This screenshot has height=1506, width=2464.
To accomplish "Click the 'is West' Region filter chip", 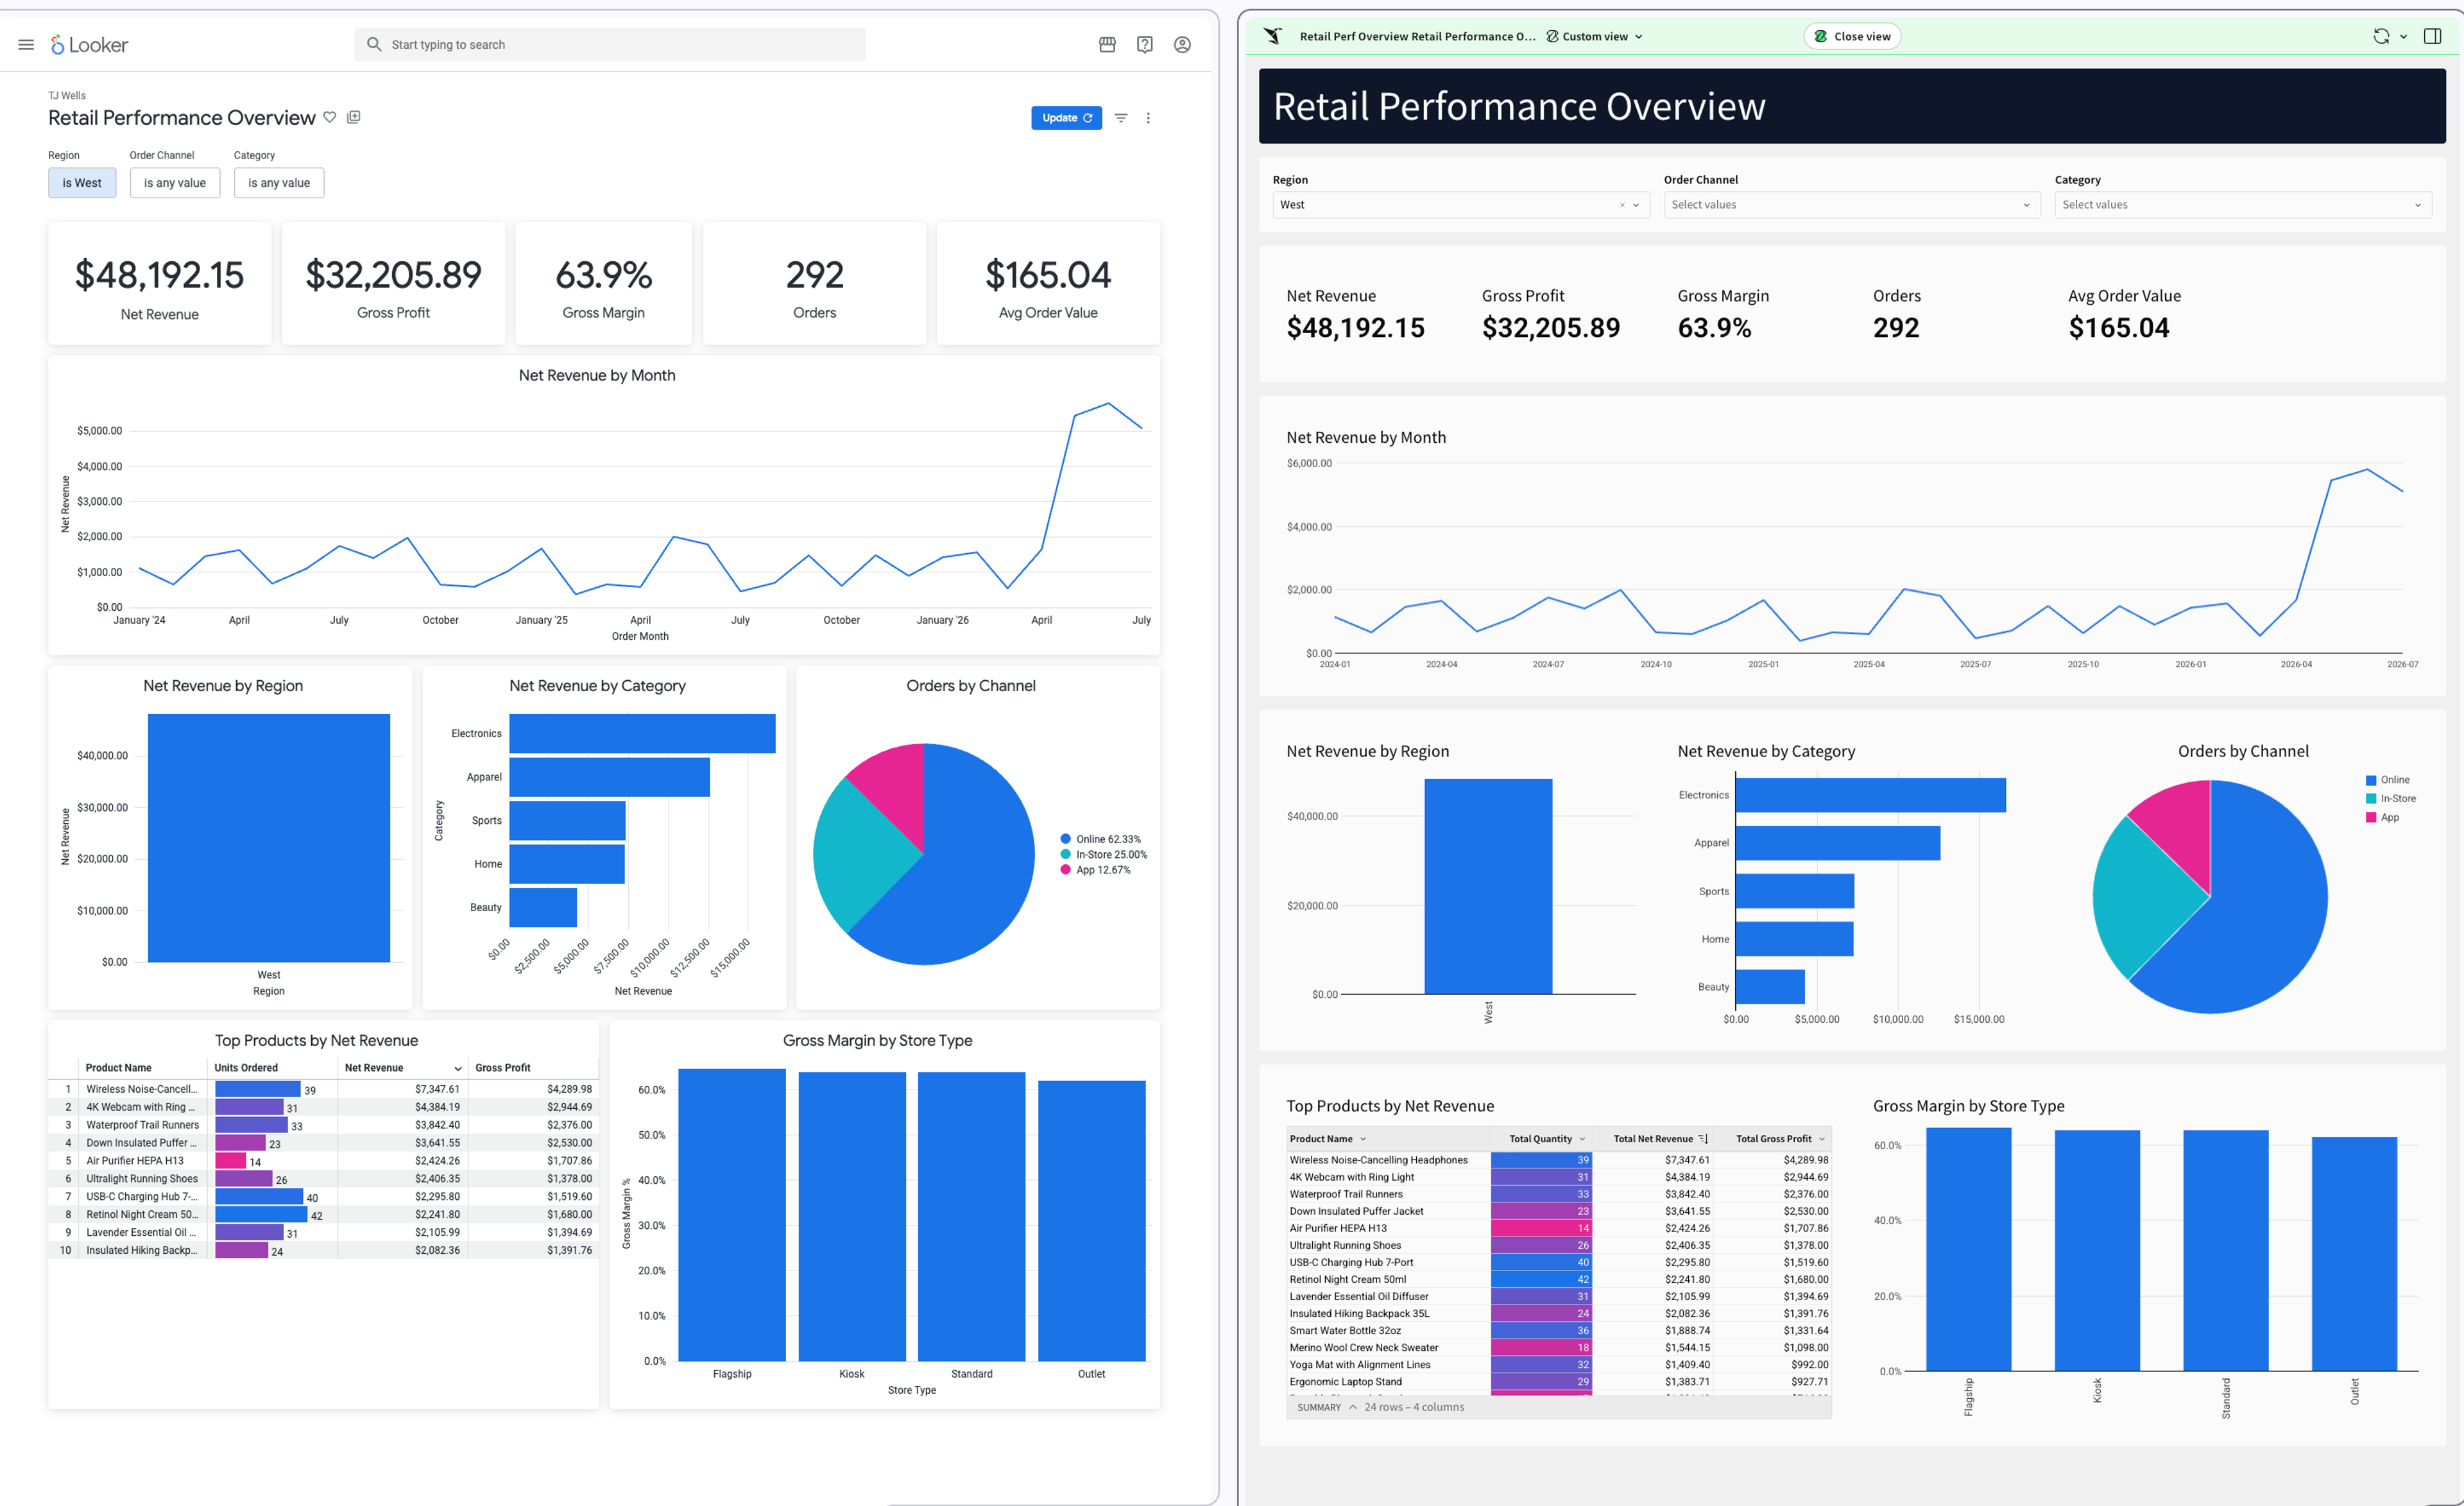I will click(82, 183).
